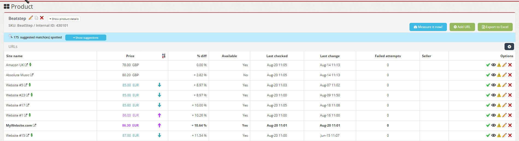Copy the Beatstep product via duplicate icon
This screenshot has width=519, height=141.
point(36,18)
